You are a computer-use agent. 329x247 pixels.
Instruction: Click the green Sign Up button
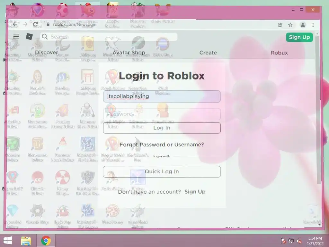point(299,37)
